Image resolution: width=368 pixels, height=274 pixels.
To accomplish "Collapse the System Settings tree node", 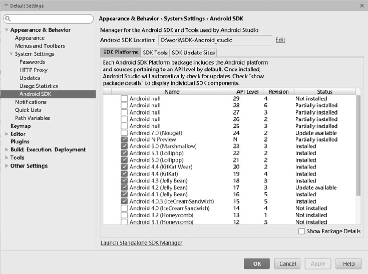I will point(11,54).
